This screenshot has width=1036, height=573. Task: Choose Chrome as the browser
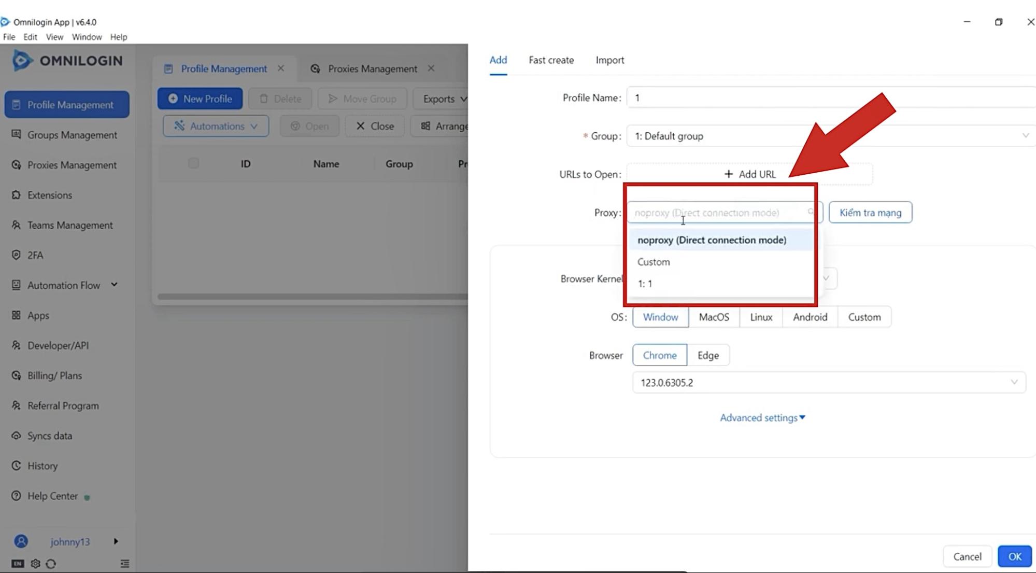point(659,355)
